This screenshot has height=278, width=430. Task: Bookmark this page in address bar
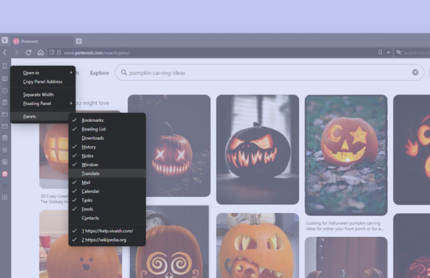tap(380, 52)
